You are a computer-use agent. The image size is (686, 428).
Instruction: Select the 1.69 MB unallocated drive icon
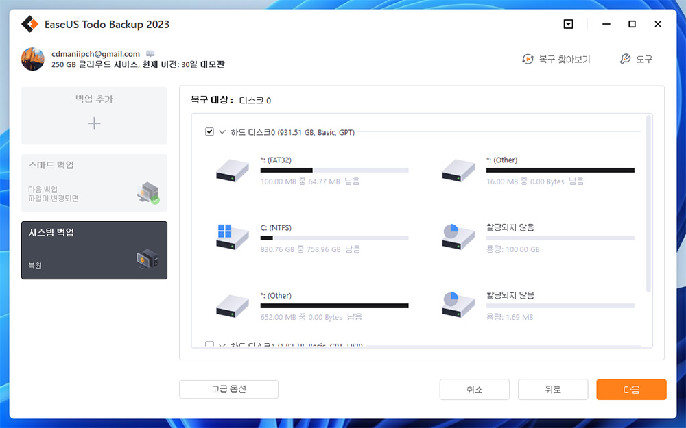click(x=458, y=305)
